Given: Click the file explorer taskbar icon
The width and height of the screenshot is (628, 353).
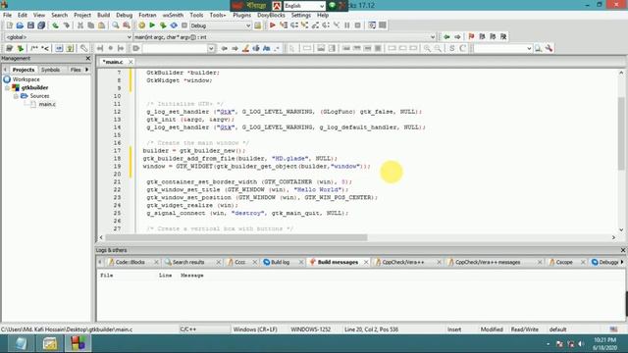Looking at the screenshot, I should pos(50,343).
